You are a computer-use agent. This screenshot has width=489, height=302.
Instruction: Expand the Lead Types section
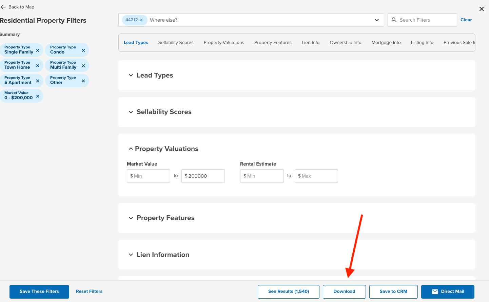[131, 75]
